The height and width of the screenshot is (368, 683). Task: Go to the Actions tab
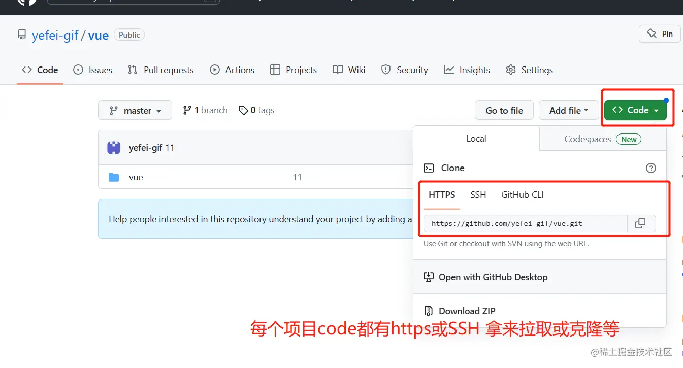(232, 70)
